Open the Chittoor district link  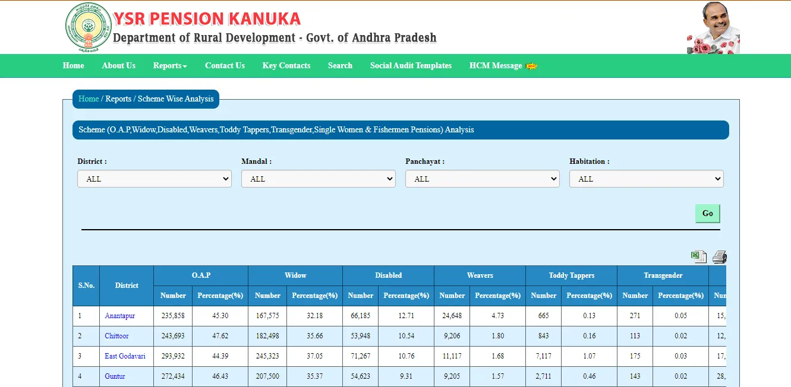click(x=116, y=336)
